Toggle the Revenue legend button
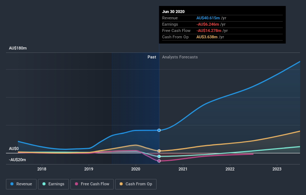 [x=21, y=184]
